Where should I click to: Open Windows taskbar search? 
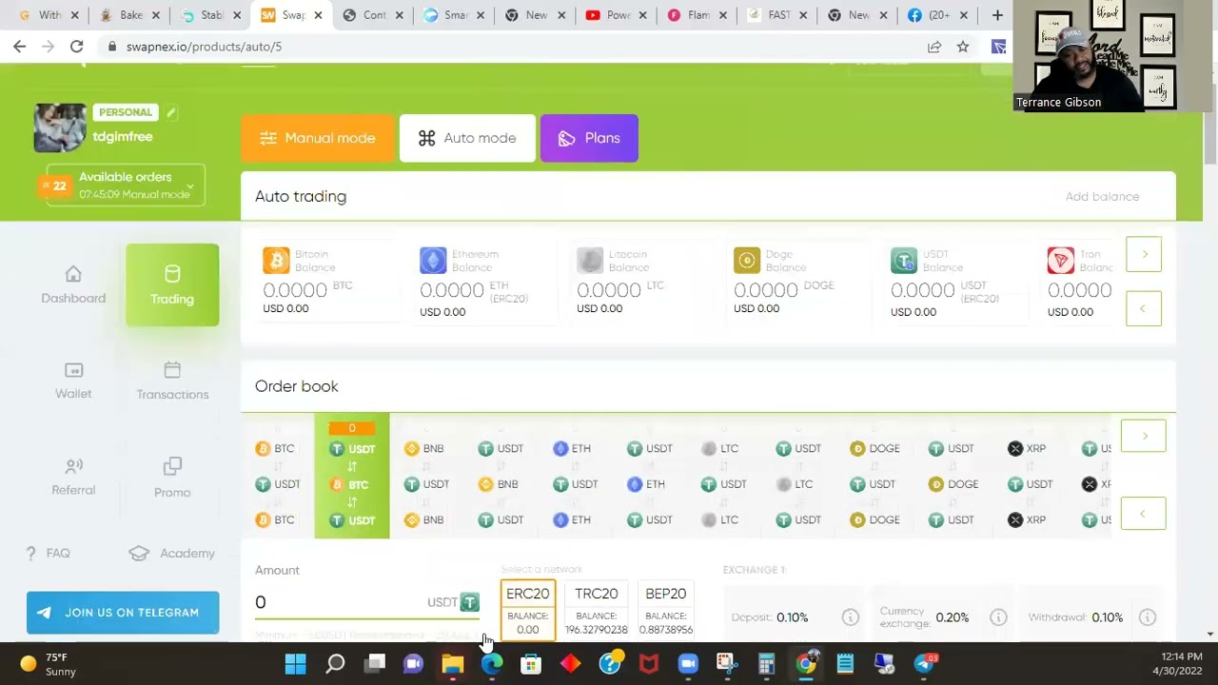point(335,664)
